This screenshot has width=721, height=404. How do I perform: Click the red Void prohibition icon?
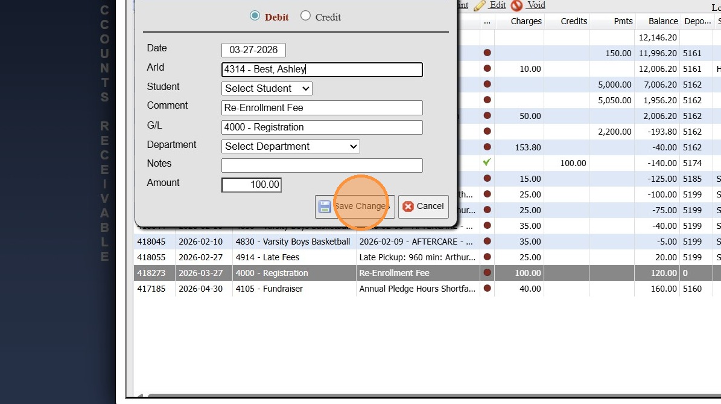517,5
